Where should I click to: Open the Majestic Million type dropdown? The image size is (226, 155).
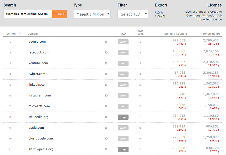92,14
